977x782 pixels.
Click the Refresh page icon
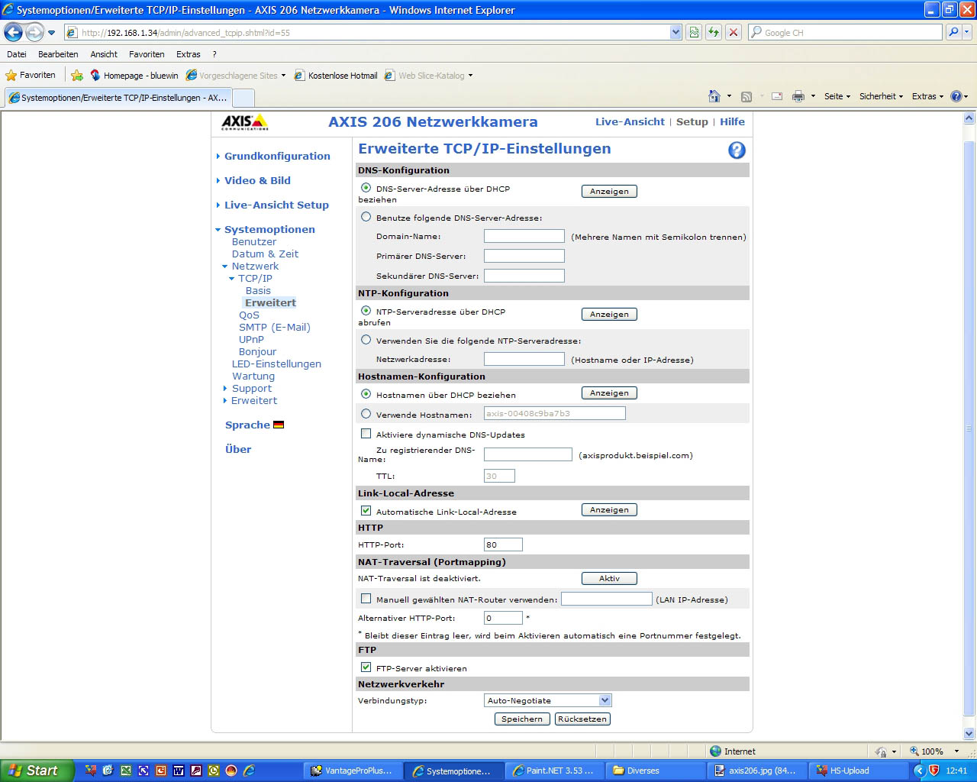(714, 32)
